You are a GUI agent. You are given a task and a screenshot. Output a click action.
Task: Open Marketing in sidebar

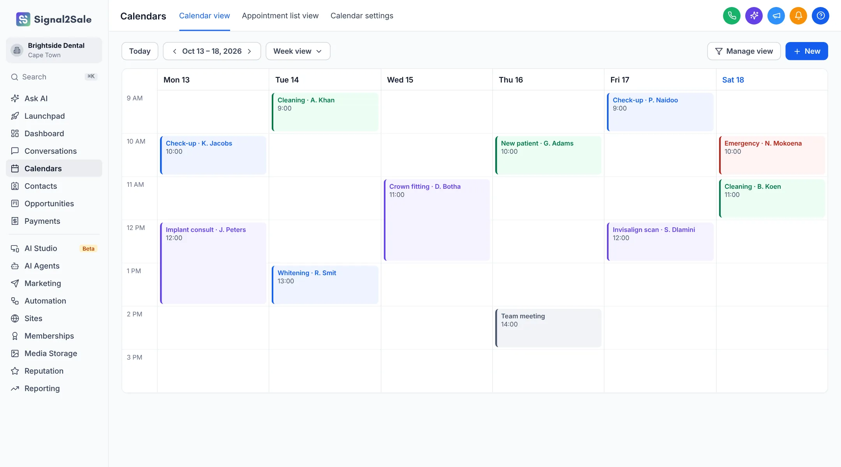coord(54,283)
